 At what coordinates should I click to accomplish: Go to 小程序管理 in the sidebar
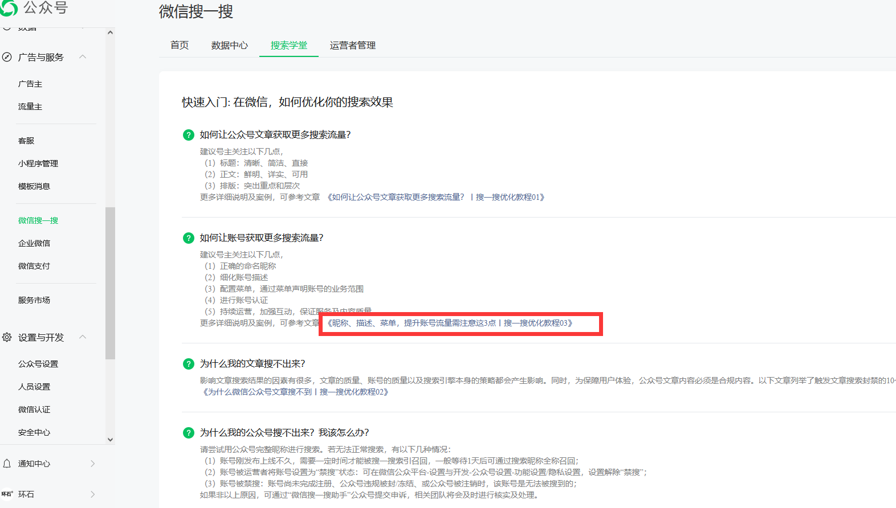(x=38, y=163)
